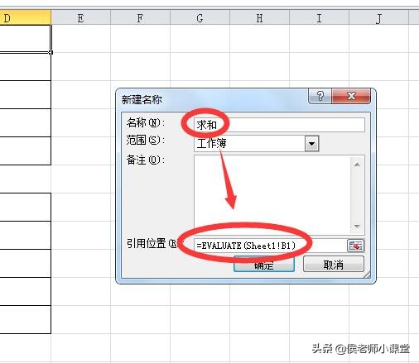The width and height of the screenshot is (419, 363).
Task: Click the help question mark button in dialog
Action: (x=320, y=96)
